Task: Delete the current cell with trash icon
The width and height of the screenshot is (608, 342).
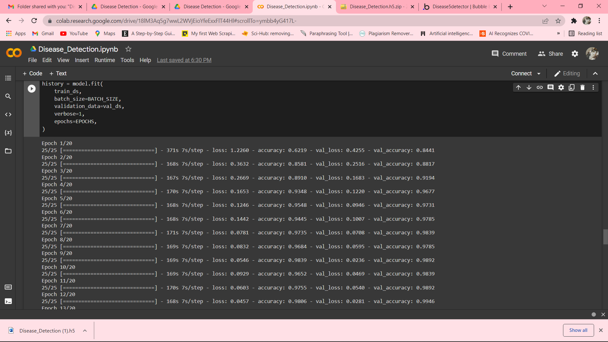Action: point(582,87)
